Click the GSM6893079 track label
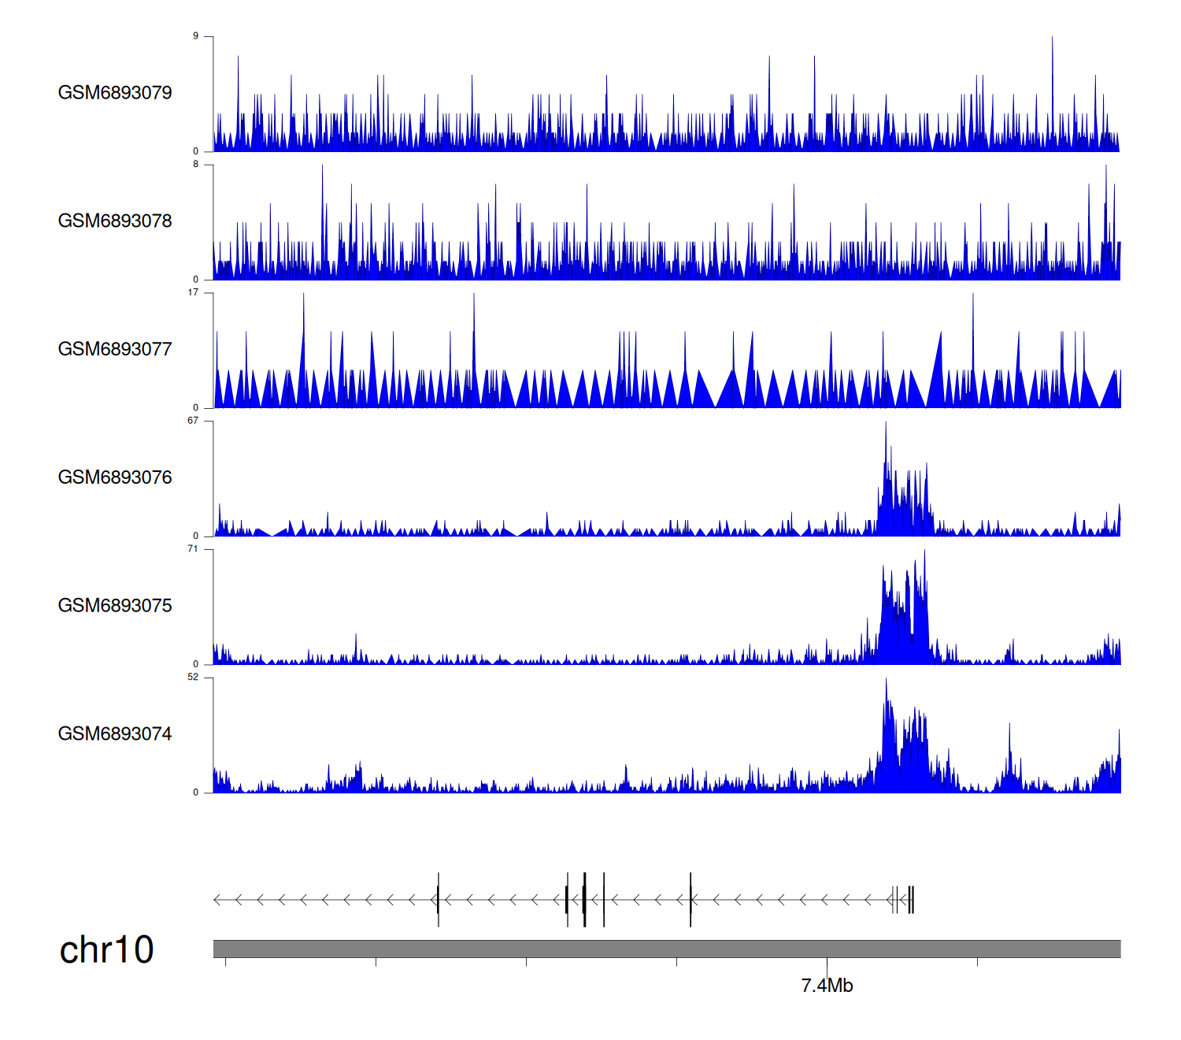This screenshot has width=1181, height=1040. pyautogui.click(x=115, y=93)
